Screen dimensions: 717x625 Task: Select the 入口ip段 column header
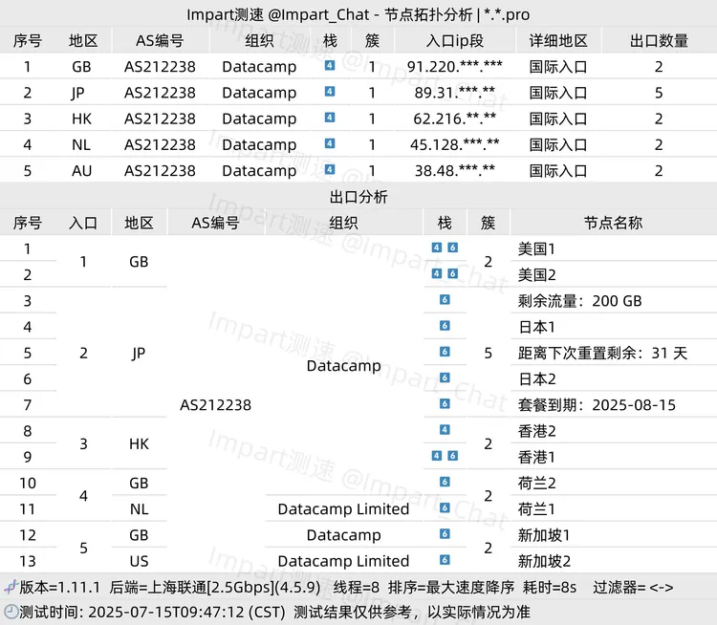(x=455, y=40)
